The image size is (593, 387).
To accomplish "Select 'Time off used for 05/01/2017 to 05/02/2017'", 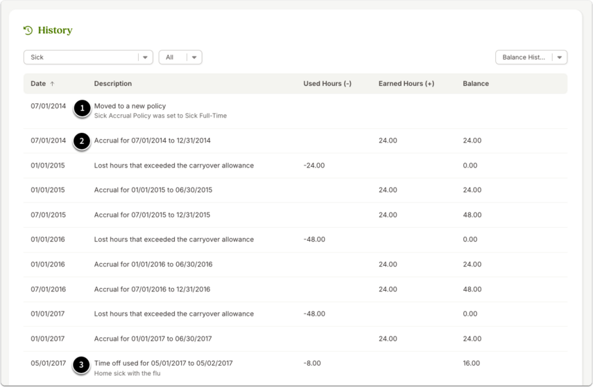I will point(164,363).
